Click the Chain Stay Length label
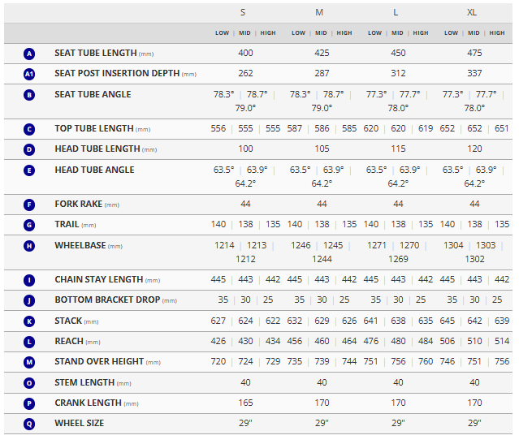This screenshot has height=444, width=519. [99, 280]
